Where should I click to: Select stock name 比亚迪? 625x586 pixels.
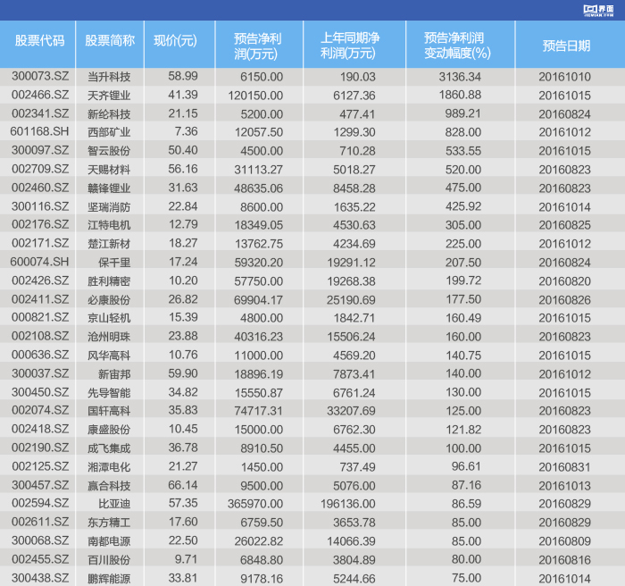[114, 504]
